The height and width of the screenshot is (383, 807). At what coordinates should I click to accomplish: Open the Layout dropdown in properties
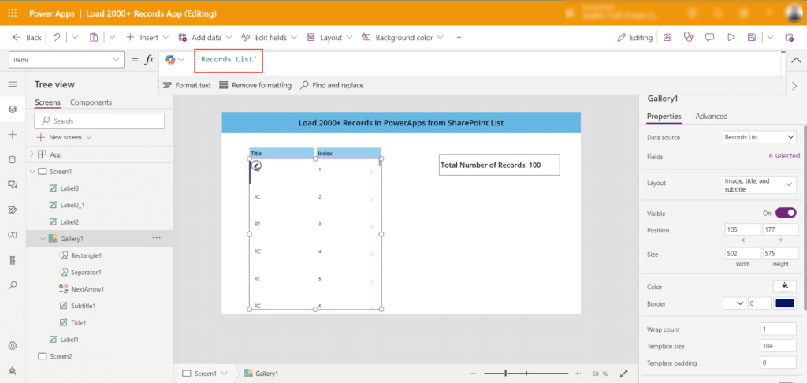coord(760,184)
